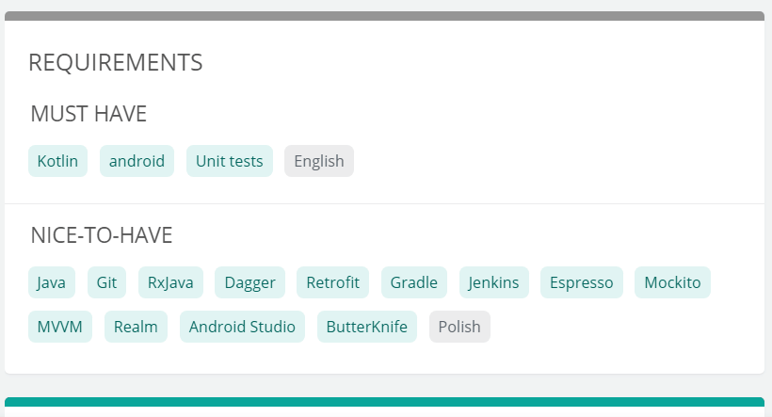The height and width of the screenshot is (417, 772).
Task: Click the Jenkins tag
Action: [494, 282]
